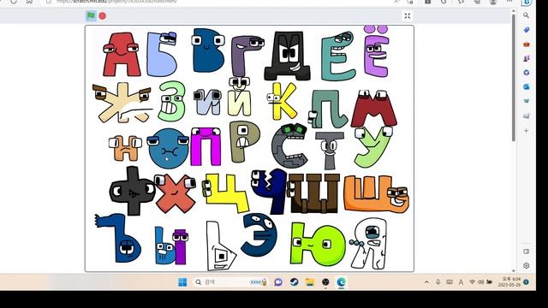The image size is (548, 308).
Task: Open the speaker volume tray icon
Action: [481, 282]
